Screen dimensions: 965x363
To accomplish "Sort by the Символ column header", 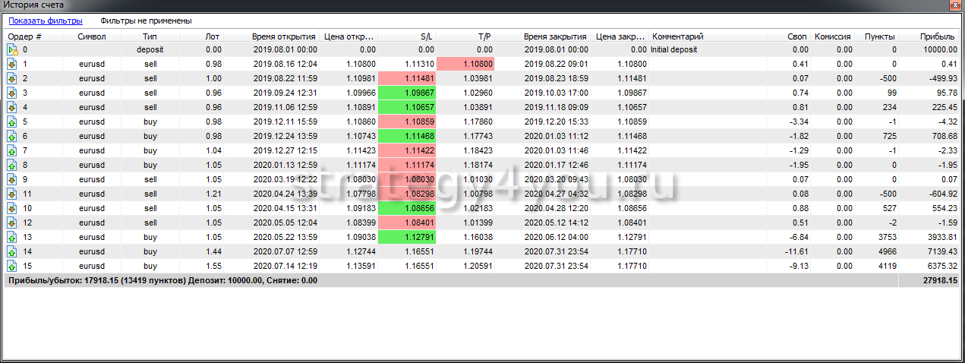I will 92,36.
